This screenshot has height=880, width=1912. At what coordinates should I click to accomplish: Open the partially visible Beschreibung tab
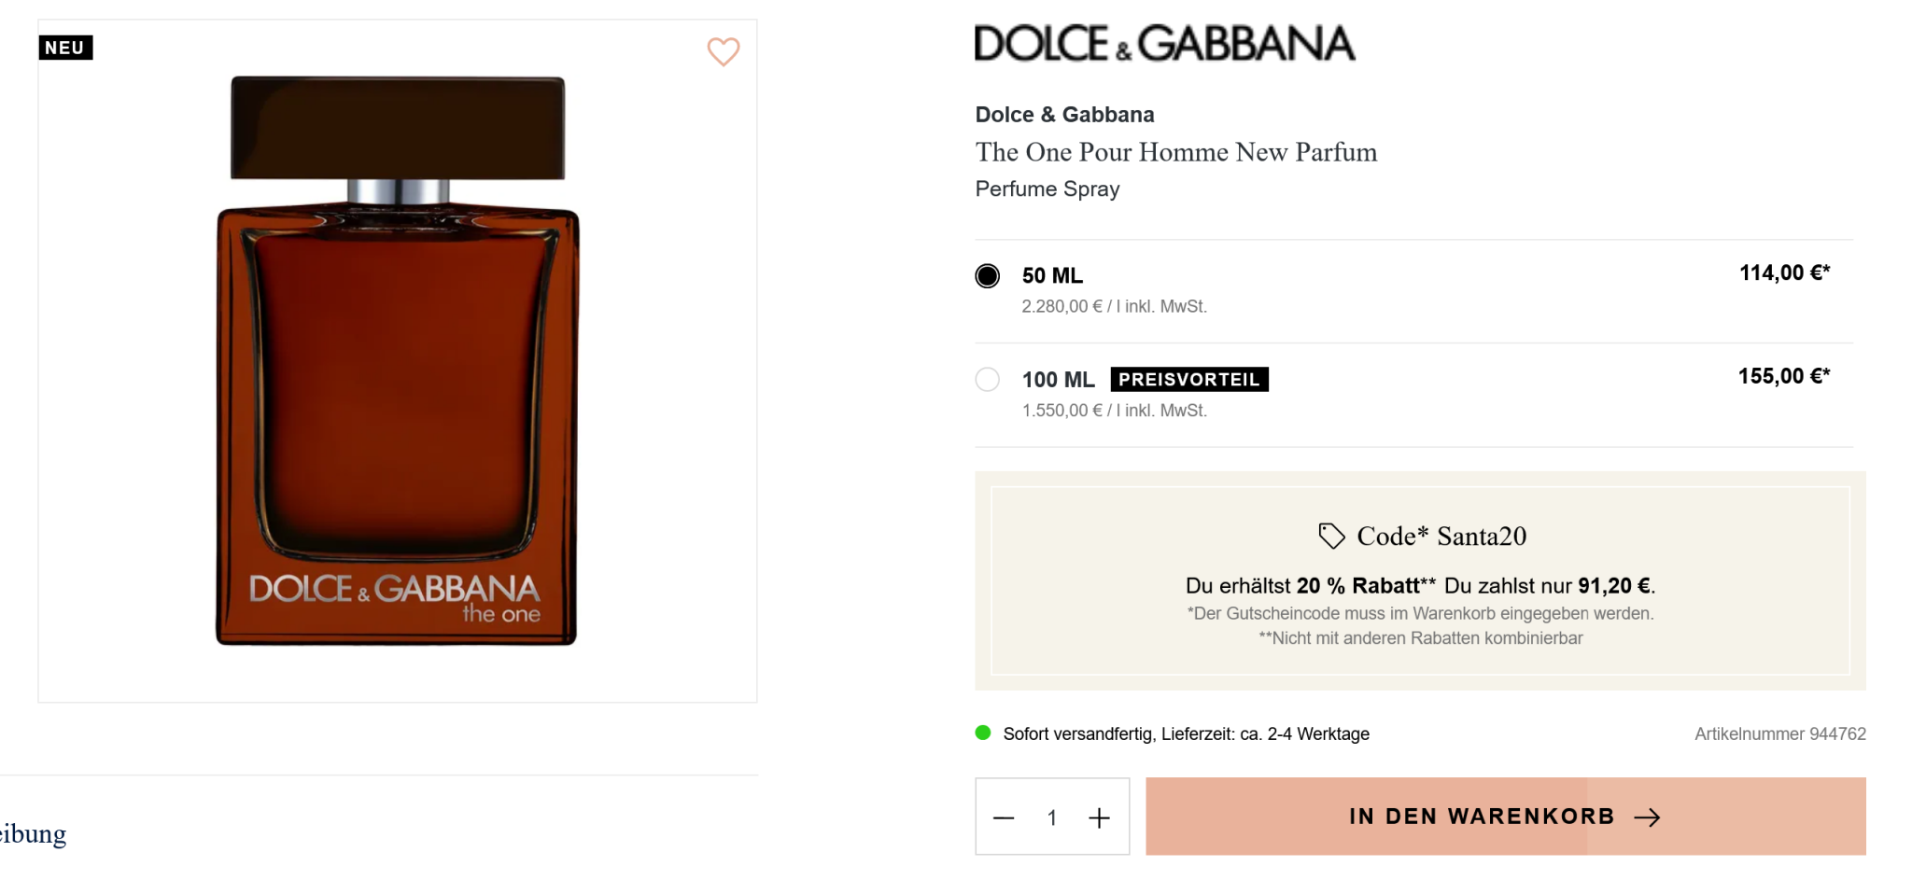(x=34, y=833)
